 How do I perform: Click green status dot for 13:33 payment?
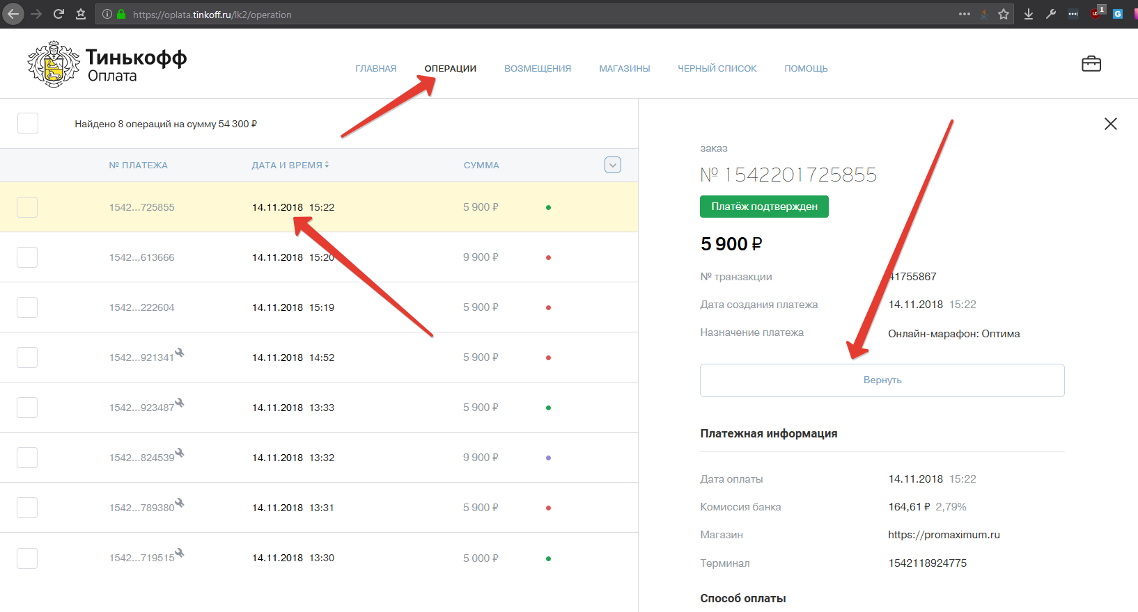point(548,408)
